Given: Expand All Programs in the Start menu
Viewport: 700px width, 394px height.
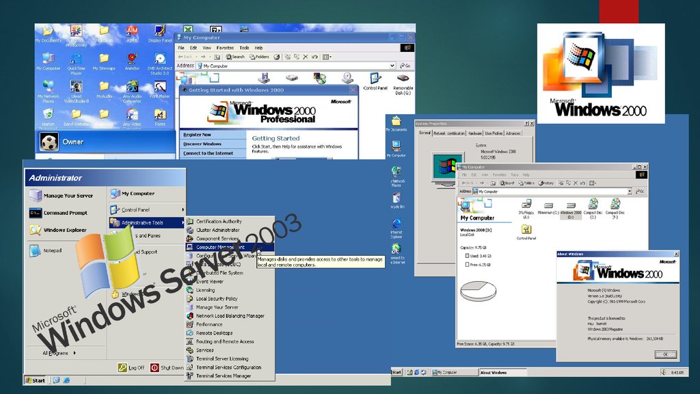Looking at the screenshot, I should click(x=59, y=353).
